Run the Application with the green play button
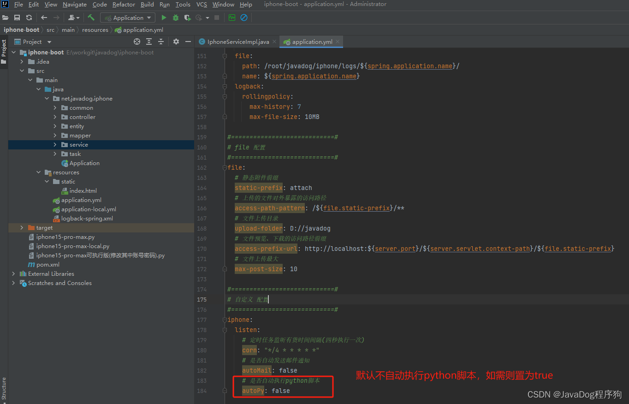 (164, 18)
